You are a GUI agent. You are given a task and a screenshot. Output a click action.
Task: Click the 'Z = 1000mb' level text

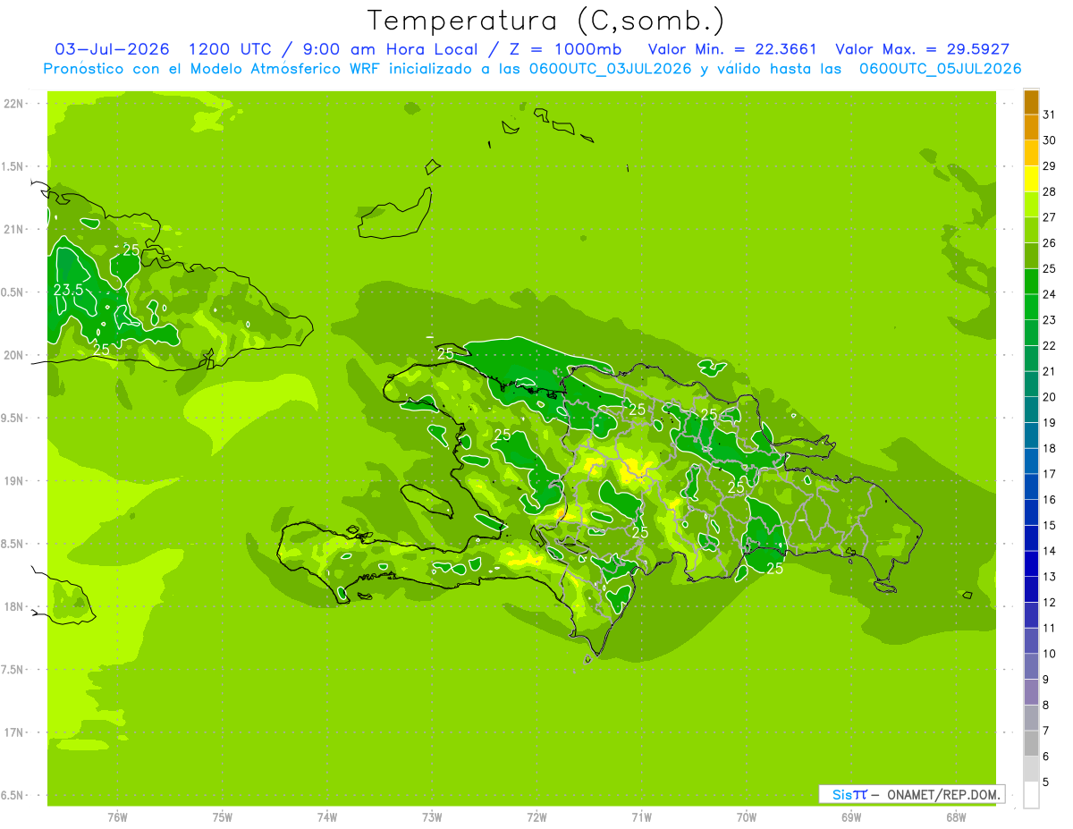click(565, 49)
